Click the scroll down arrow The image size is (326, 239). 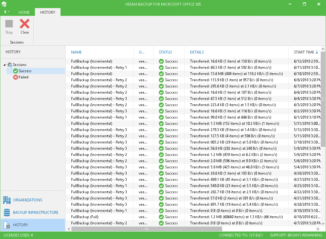pyautogui.click(x=323, y=223)
